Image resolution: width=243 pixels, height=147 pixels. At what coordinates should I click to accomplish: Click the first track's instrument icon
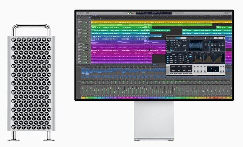pyautogui.click(x=89, y=21)
